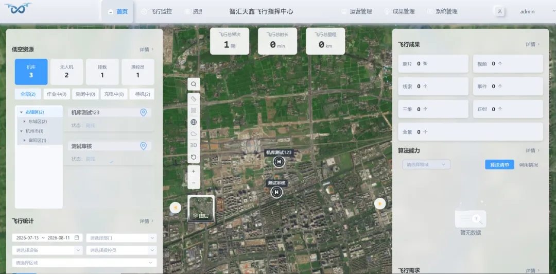Click the 正射 results card
Screen dimensions: 556x274
pyautogui.click(x=508, y=109)
